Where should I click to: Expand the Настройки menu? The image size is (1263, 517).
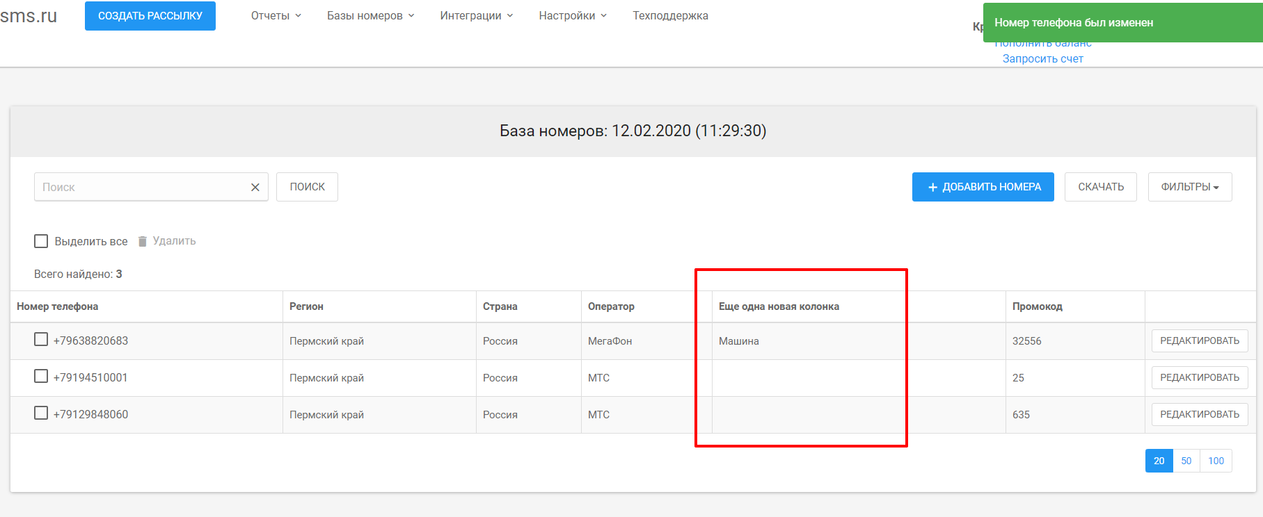pyautogui.click(x=573, y=15)
